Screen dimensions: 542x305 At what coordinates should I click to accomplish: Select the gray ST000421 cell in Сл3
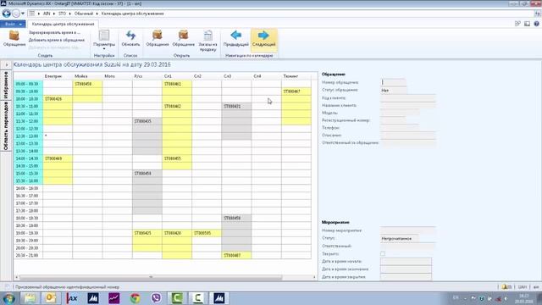tap(236, 106)
